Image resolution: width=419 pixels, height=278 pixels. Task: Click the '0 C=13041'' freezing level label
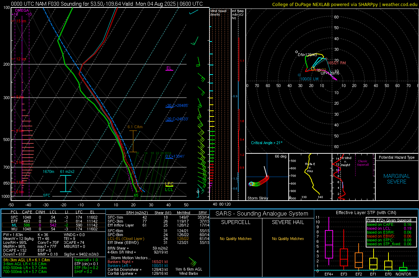(175, 156)
